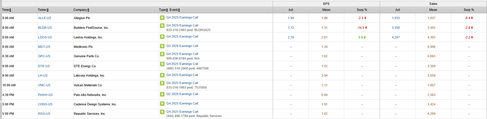Screen dimensions: 487x119
Task: Click green earnings icon for Vulcan Materials
Action: coord(162,83)
